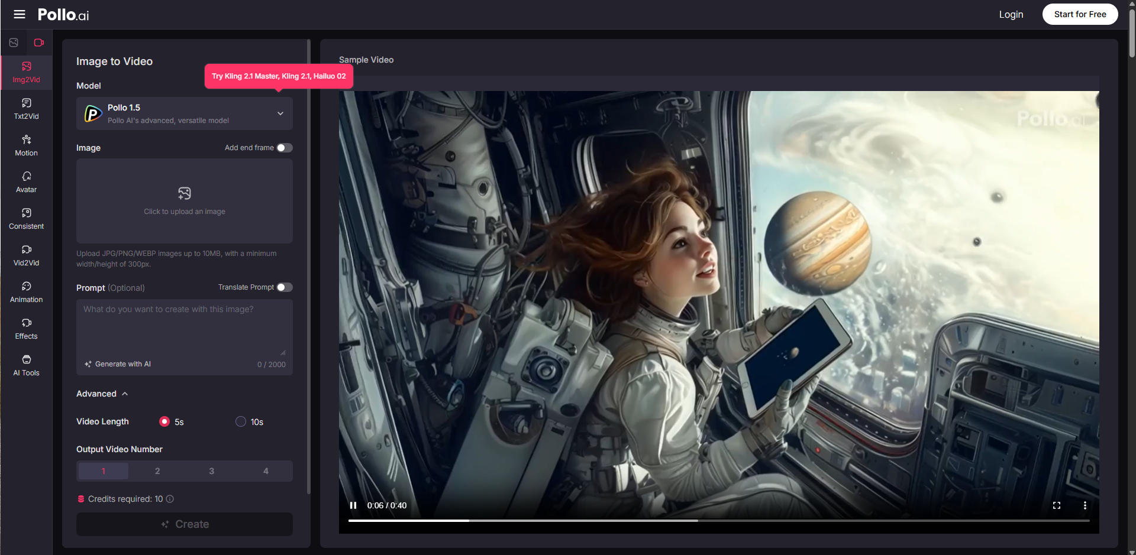1136x555 pixels.
Task: Select the Img2Vid sidebar icon
Action: pos(26,72)
